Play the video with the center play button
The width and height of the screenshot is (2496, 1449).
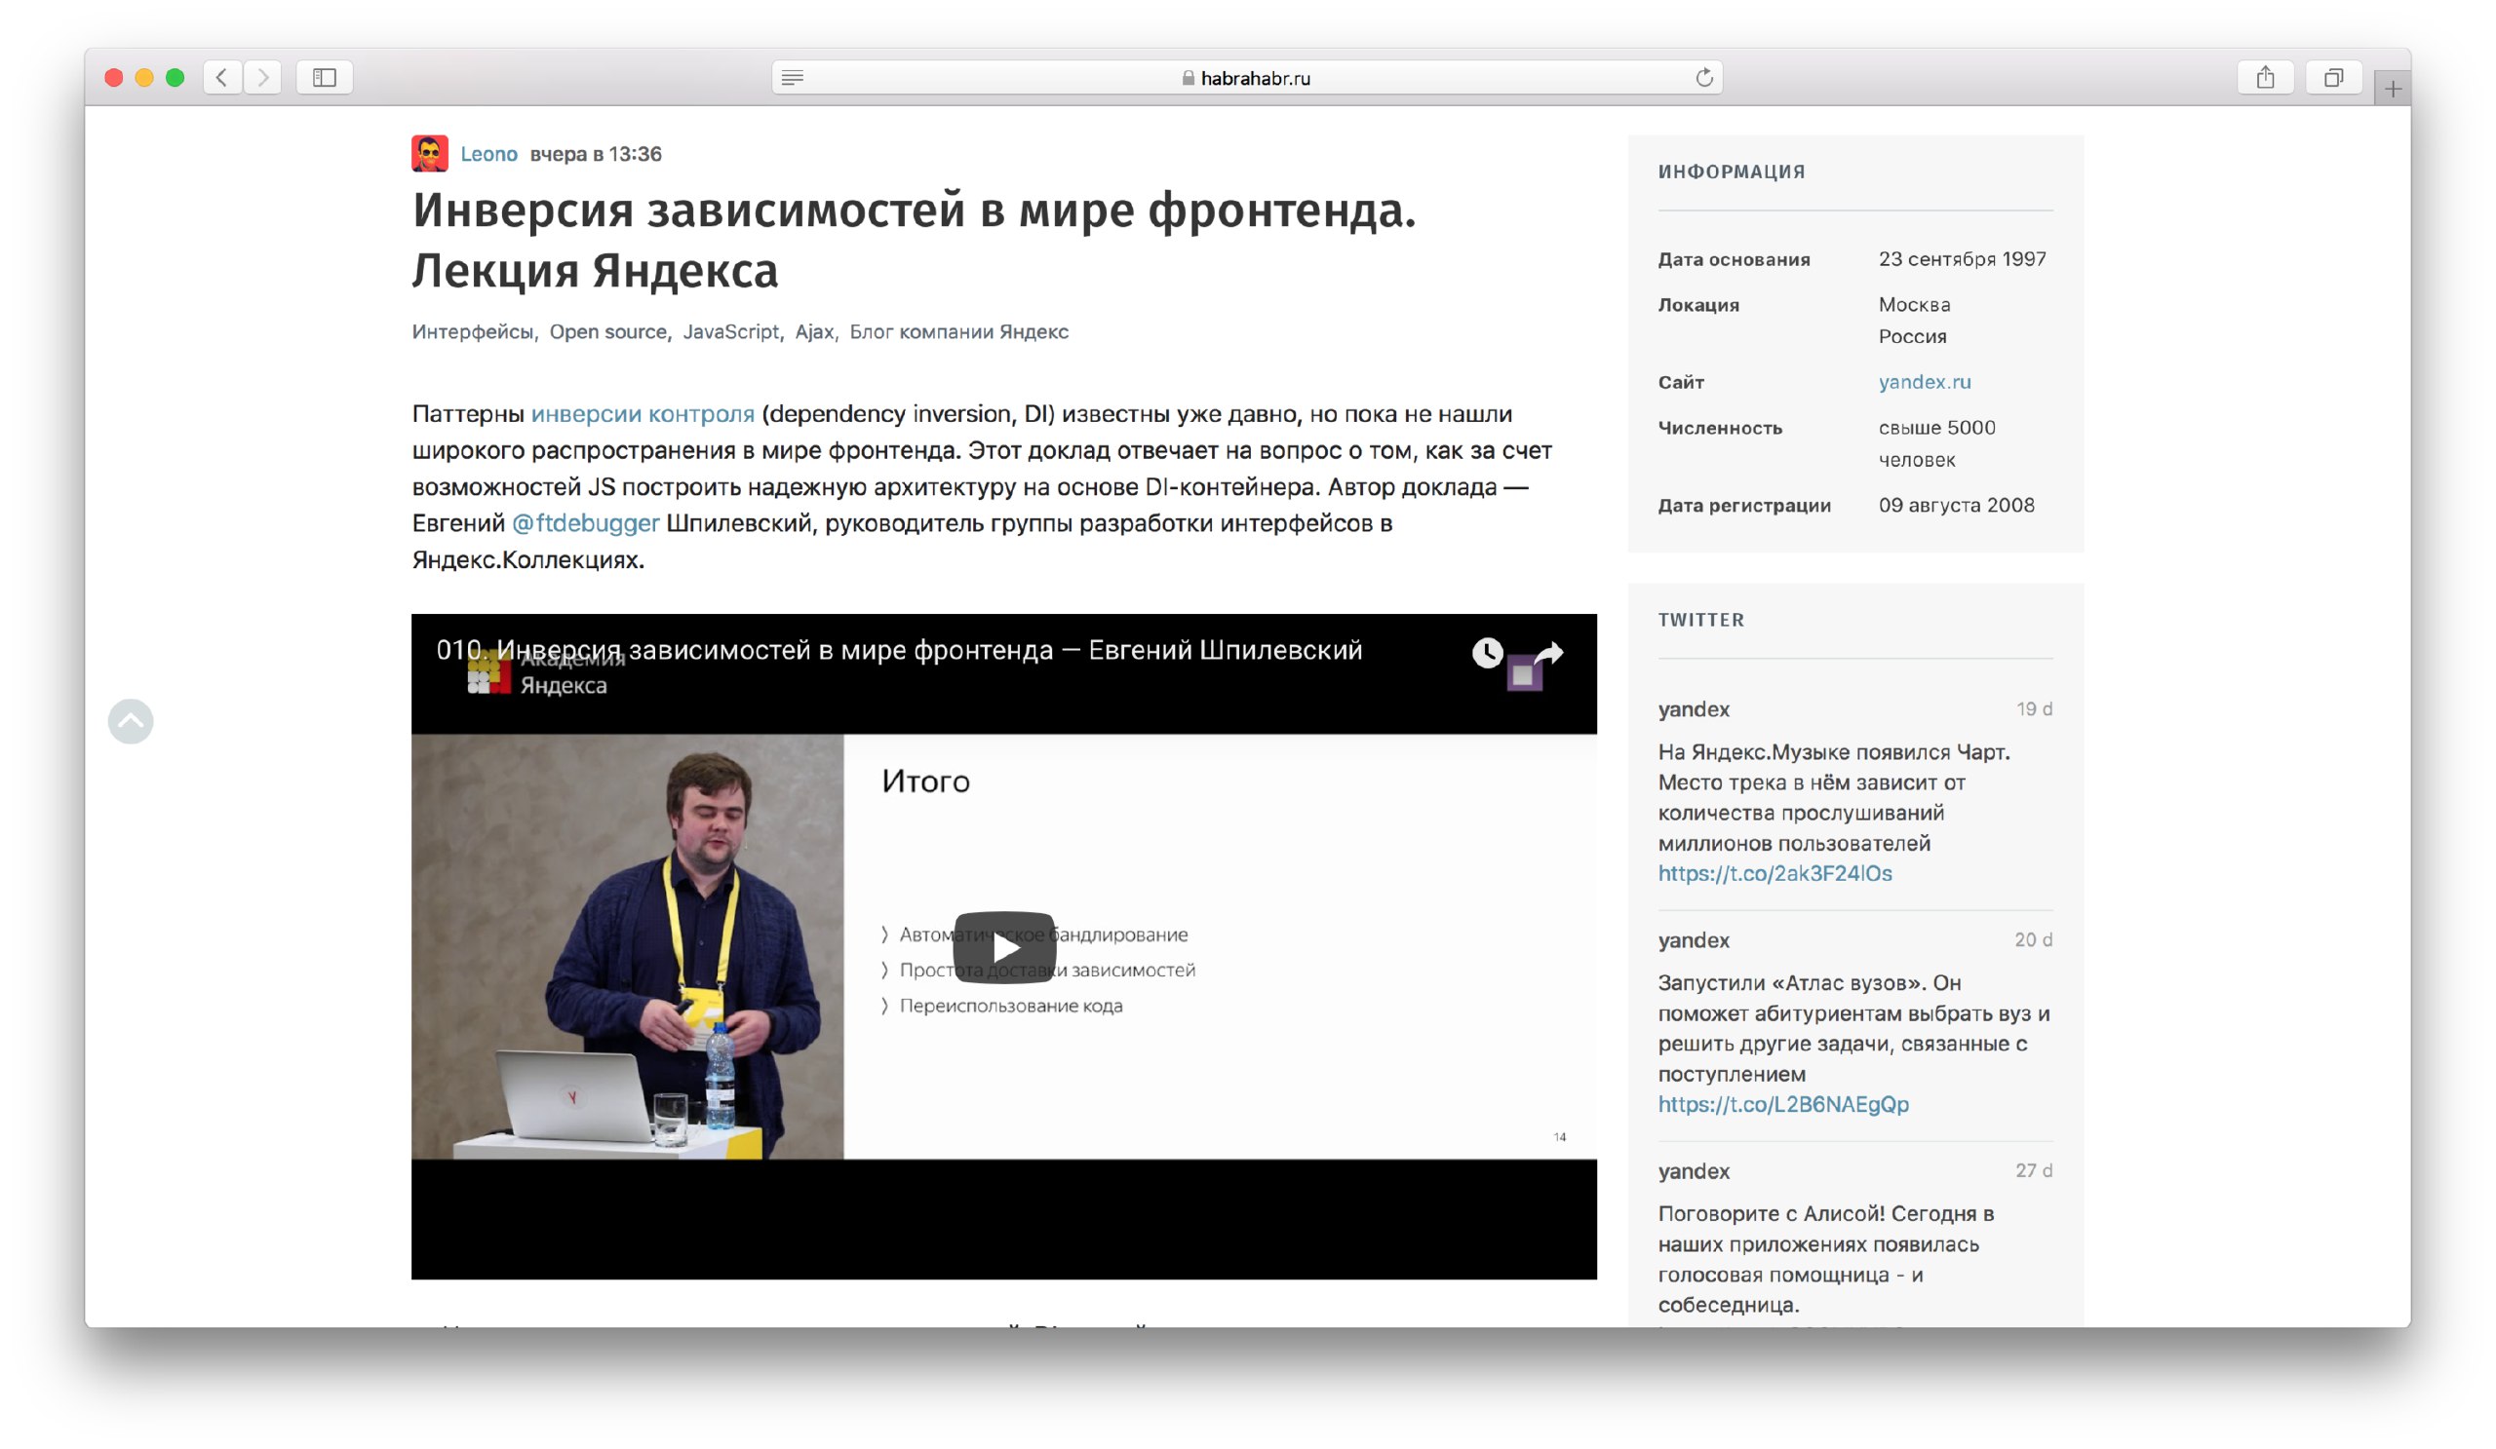tap(1004, 947)
